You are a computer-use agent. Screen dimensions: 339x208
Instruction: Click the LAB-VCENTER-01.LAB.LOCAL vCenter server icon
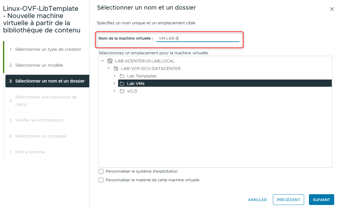click(x=109, y=61)
